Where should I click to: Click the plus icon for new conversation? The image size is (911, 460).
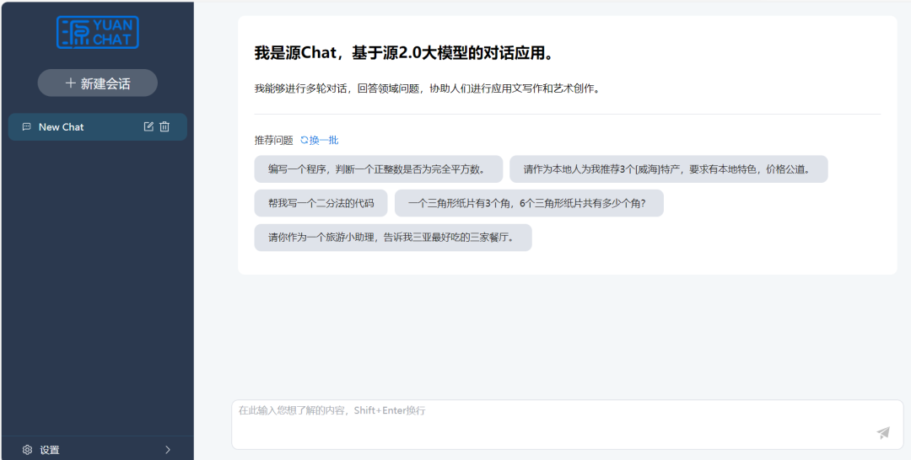(71, 83)
